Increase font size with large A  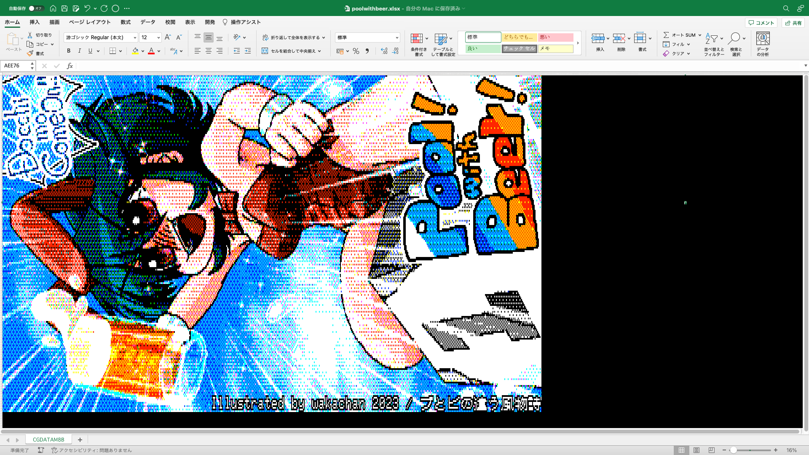[x=168, y=37]
